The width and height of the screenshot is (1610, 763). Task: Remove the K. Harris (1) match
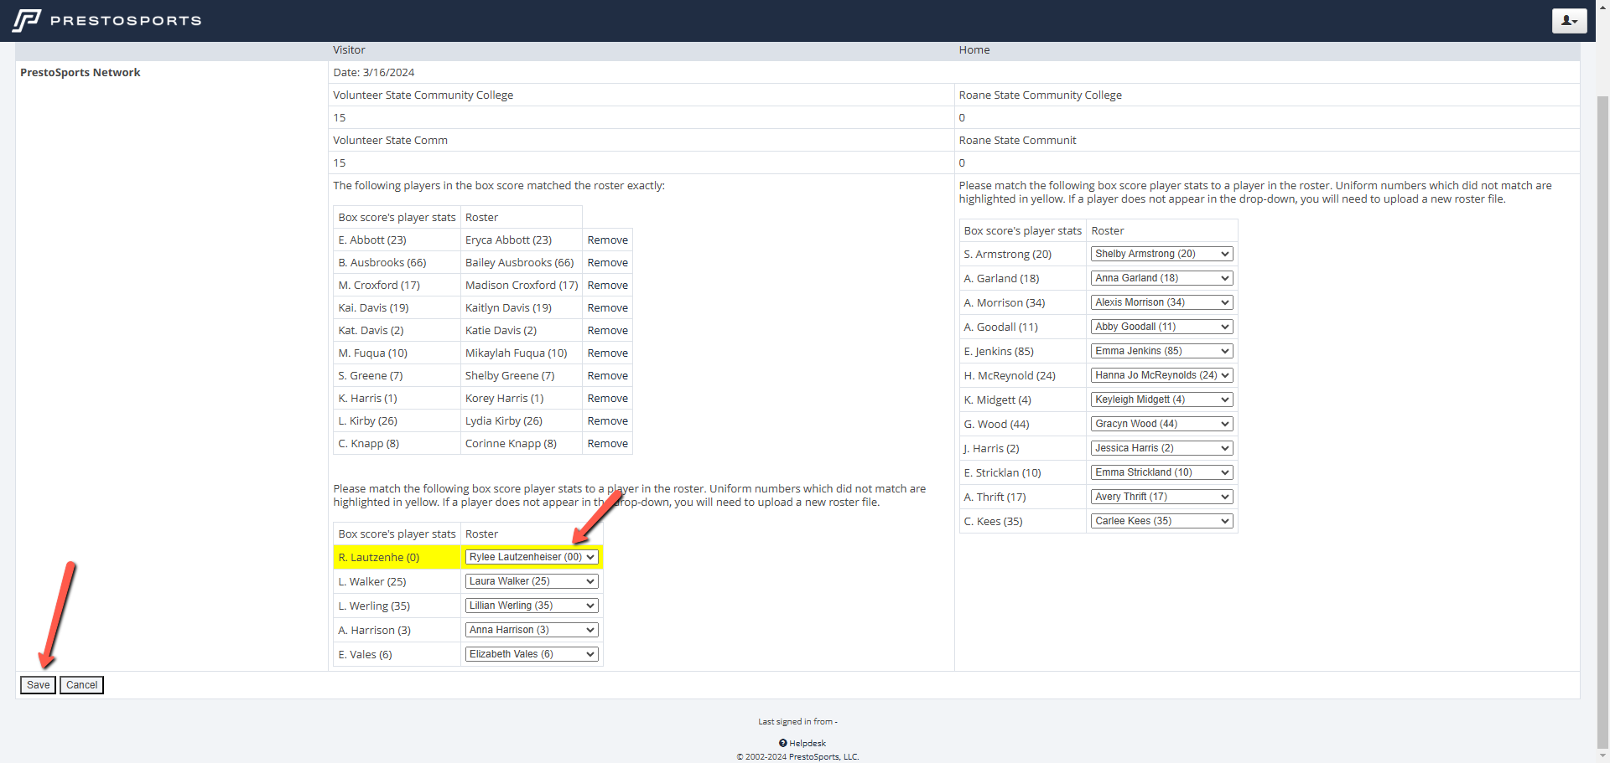[607, 399]
